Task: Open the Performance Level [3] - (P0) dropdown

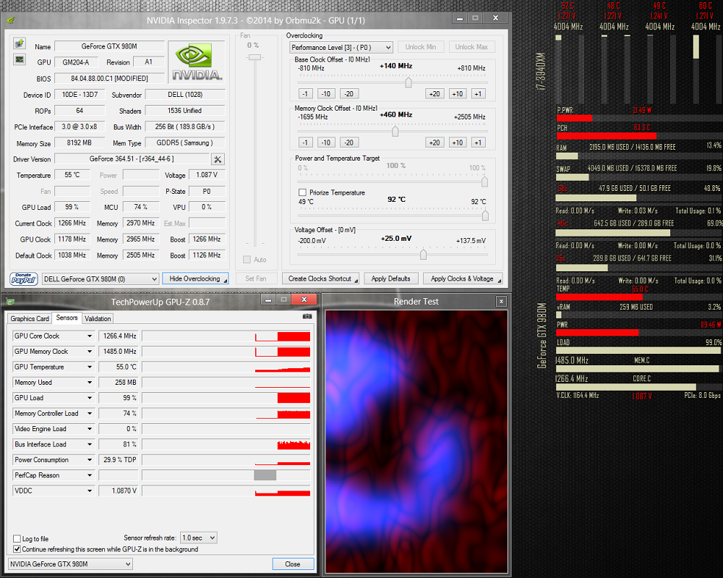Action: click(x=341, y=48)
